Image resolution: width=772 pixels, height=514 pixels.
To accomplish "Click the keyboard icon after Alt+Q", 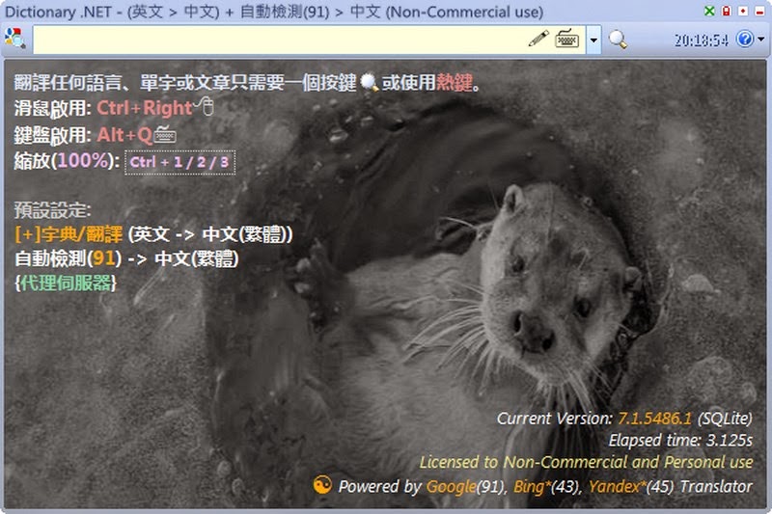I will point(165,134).
